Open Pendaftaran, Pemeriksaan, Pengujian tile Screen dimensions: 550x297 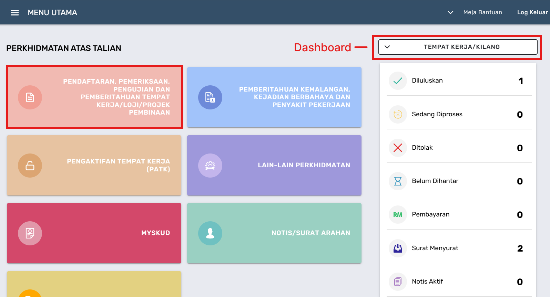tap(94, 97)
